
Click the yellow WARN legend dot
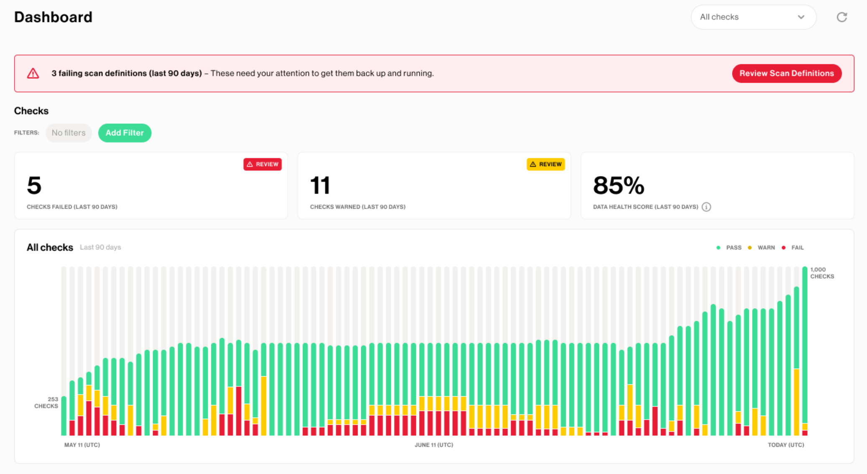pos(750,248)
